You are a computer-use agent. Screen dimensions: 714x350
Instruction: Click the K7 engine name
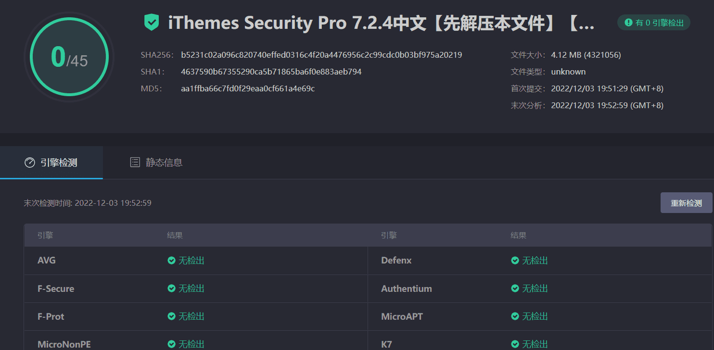386,344
